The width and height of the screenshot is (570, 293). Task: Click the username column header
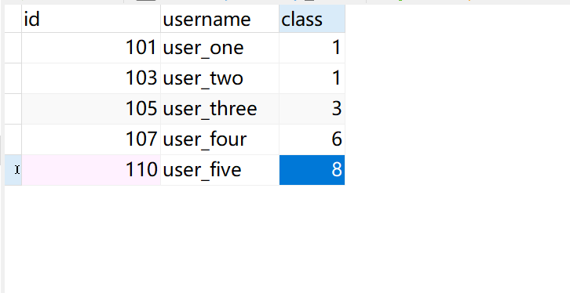click(x=220, y=19)
